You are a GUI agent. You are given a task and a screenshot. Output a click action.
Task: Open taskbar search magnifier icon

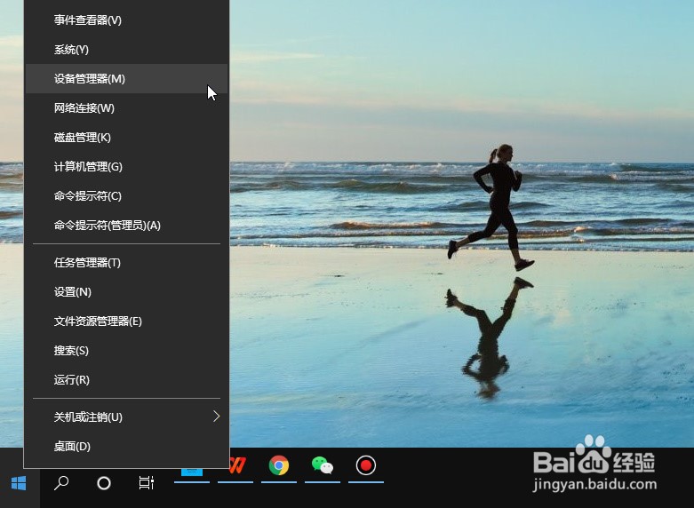pos(61,483)
